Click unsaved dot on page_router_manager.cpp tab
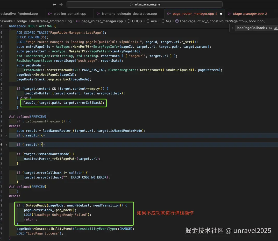The image size is (278, 241). [x=221, y=14]
